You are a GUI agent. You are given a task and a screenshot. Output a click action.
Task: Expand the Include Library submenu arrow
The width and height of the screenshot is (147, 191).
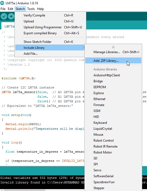(84, 47)
